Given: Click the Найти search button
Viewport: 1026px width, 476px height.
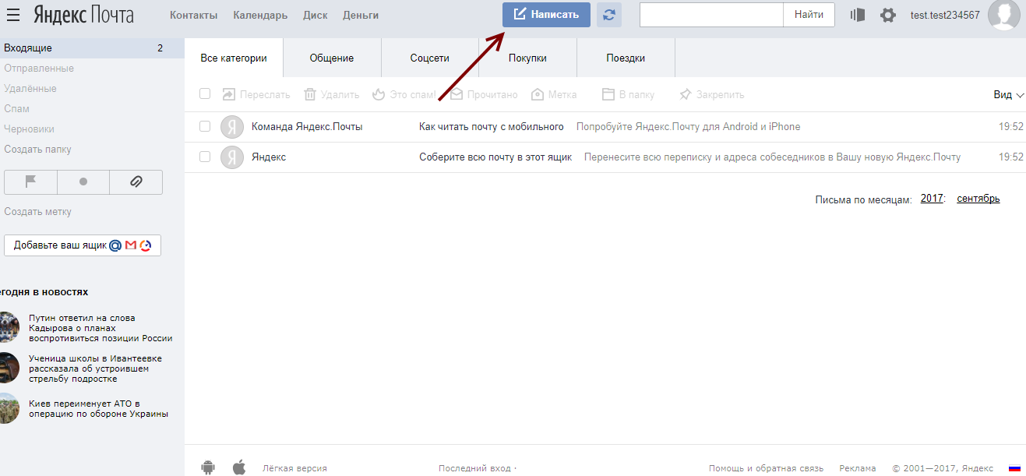Looking at the screenshot, I should tap(809, 15).
